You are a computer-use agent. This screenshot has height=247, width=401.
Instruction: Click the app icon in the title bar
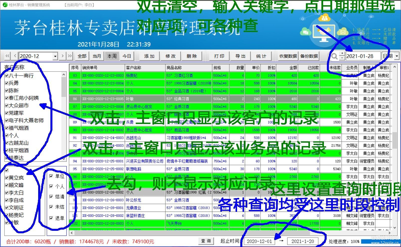(4, 5)
